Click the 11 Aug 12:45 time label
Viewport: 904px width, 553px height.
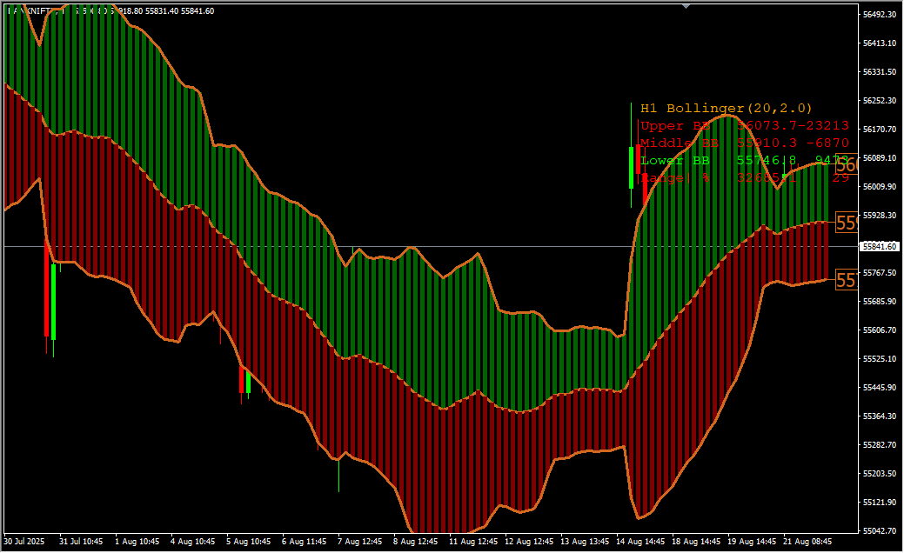[x=473, y=541]
